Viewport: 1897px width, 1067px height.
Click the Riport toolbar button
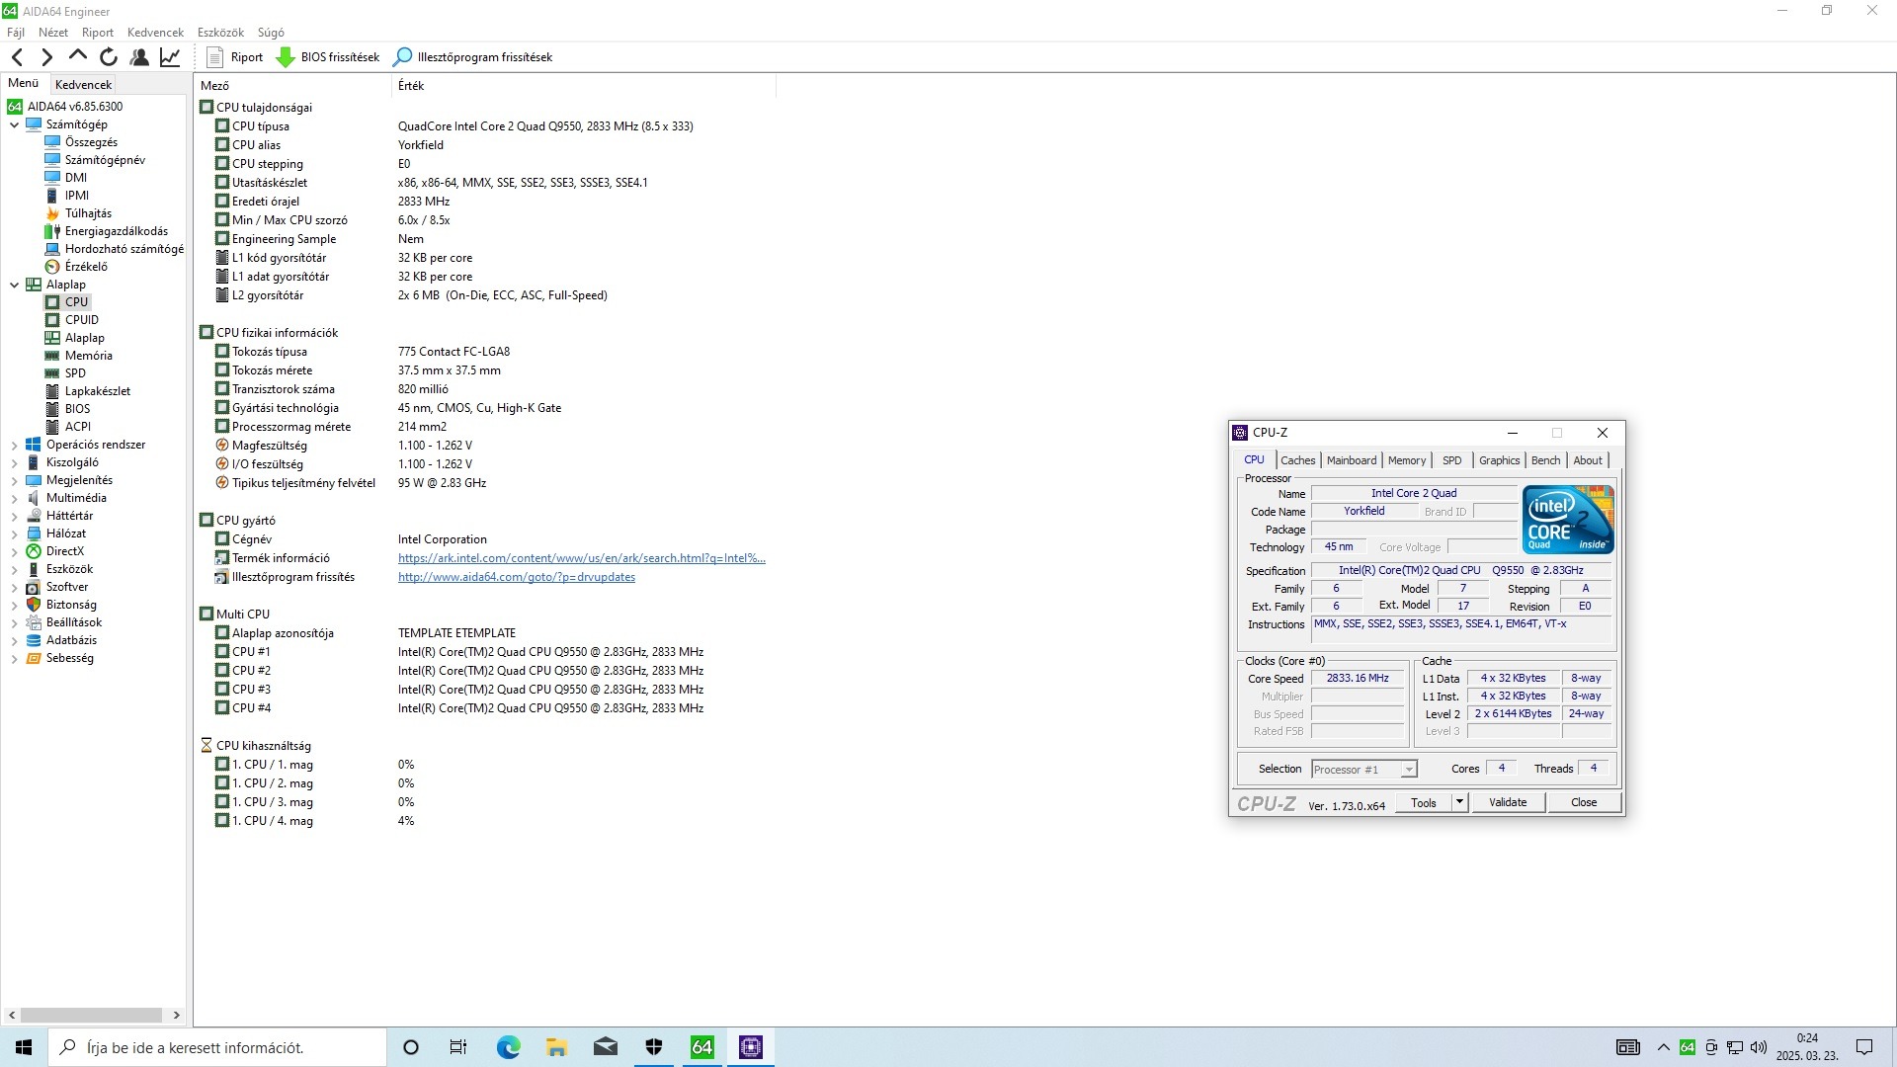pyautogui.click(x=235, y=57)
